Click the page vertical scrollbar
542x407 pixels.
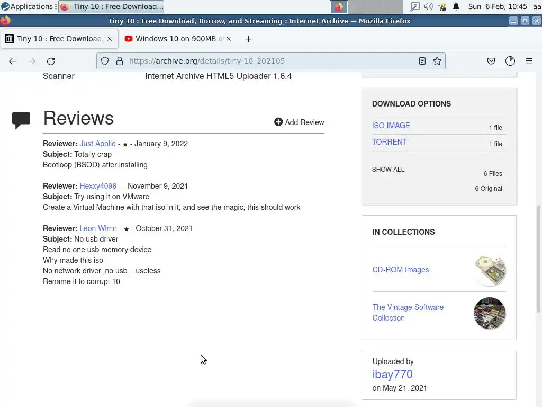pos(538,259)
